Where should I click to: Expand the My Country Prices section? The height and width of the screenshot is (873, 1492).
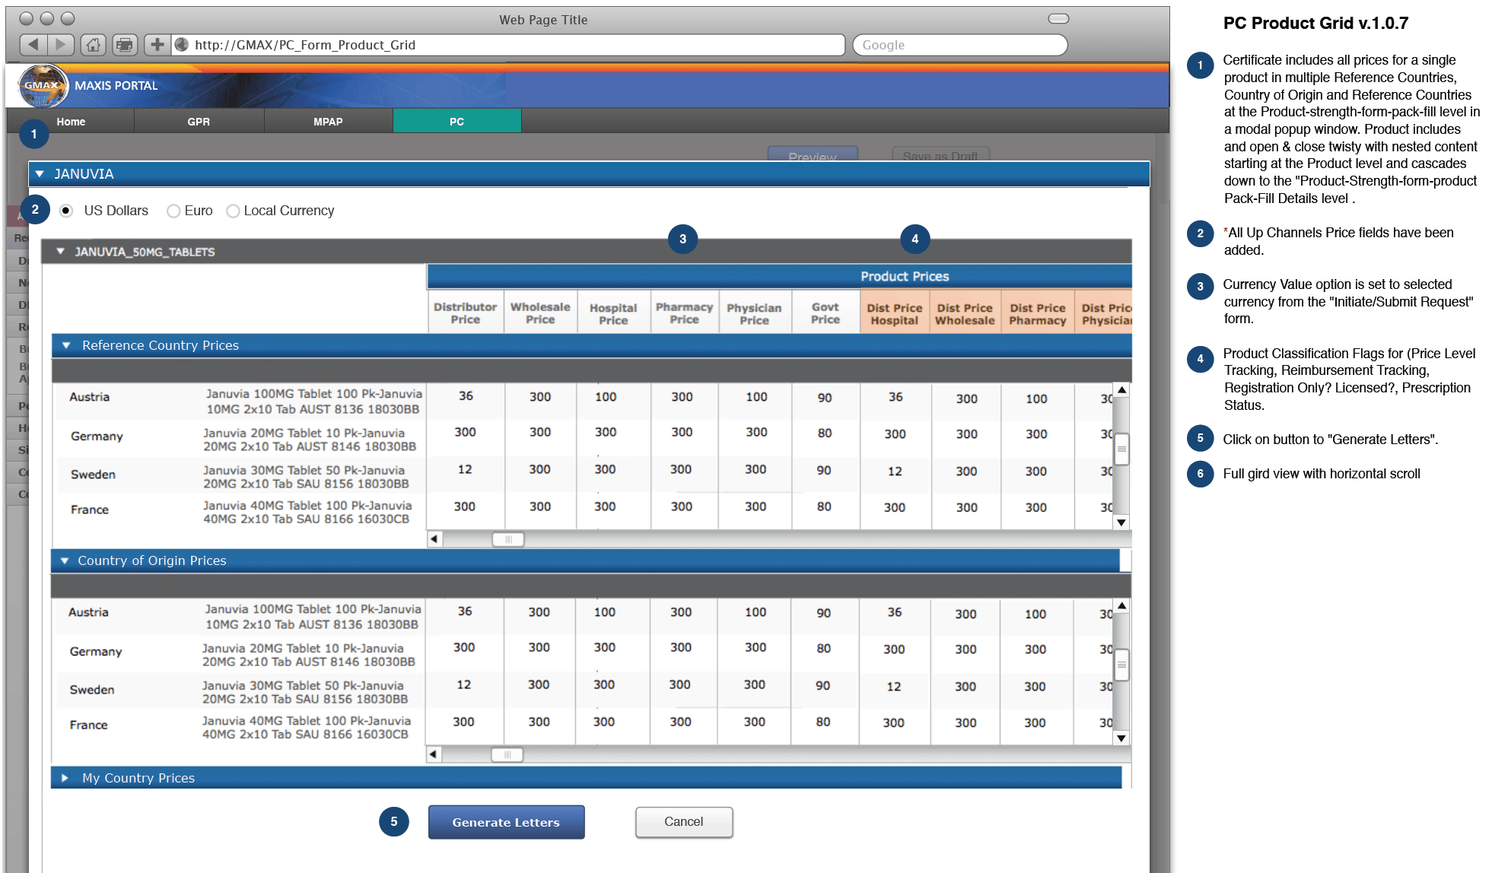(x=65, y=778)
